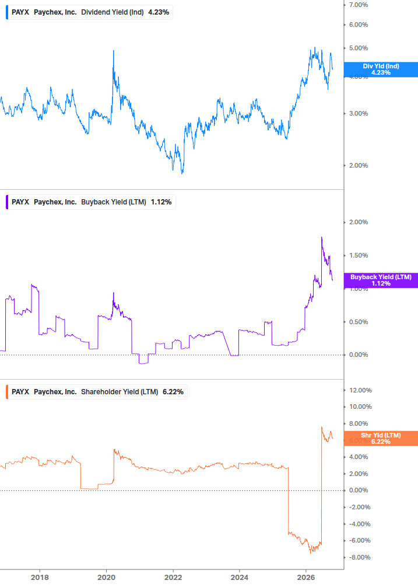Click the Shareholder Yield (LTM) legend label
The height and width of the screenshot is (587, 418).
pos(120,391)
